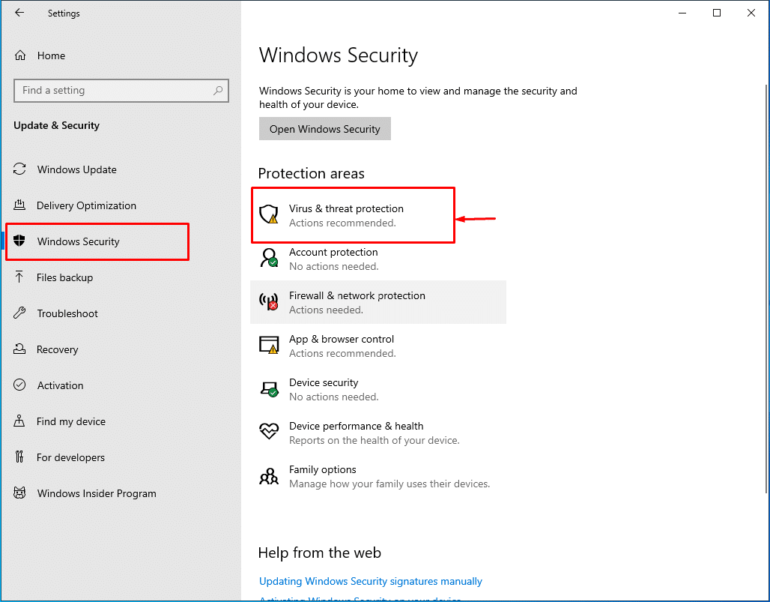Click the Recovery icon

[x=19, y=349]
